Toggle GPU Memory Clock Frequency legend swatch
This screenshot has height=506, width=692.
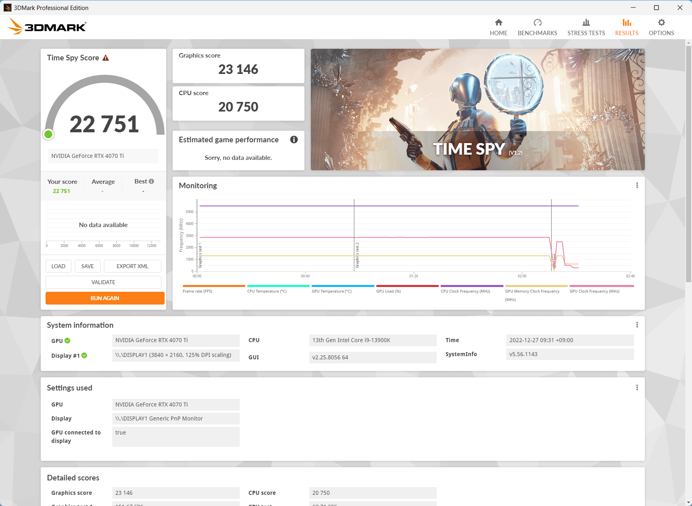(537, 286)
